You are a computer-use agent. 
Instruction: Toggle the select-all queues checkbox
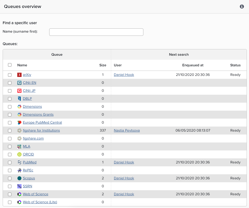pos(10,65)
